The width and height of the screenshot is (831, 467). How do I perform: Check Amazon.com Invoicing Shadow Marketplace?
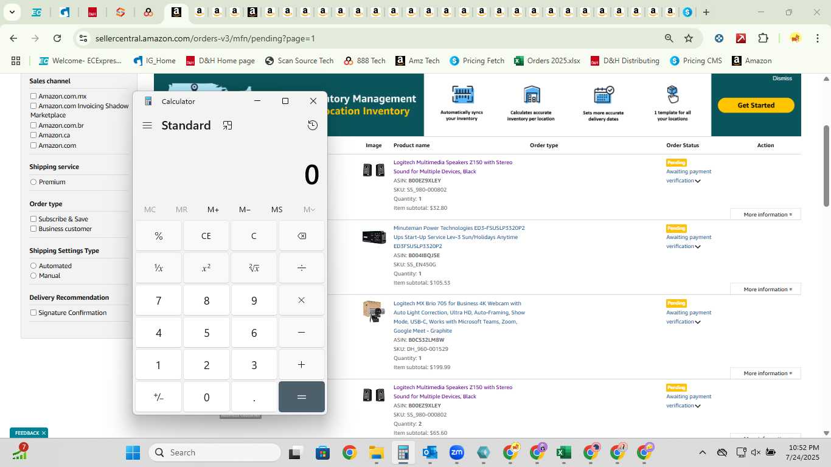point(33,106)
